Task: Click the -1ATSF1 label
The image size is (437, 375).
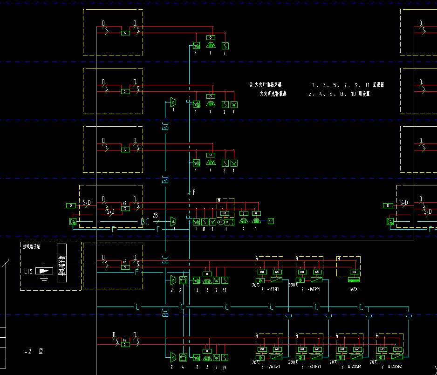Action: click(x=273, y=289)
